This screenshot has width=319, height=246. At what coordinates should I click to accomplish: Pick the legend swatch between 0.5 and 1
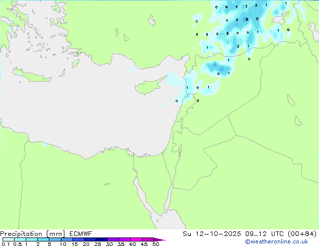point(20,239)
